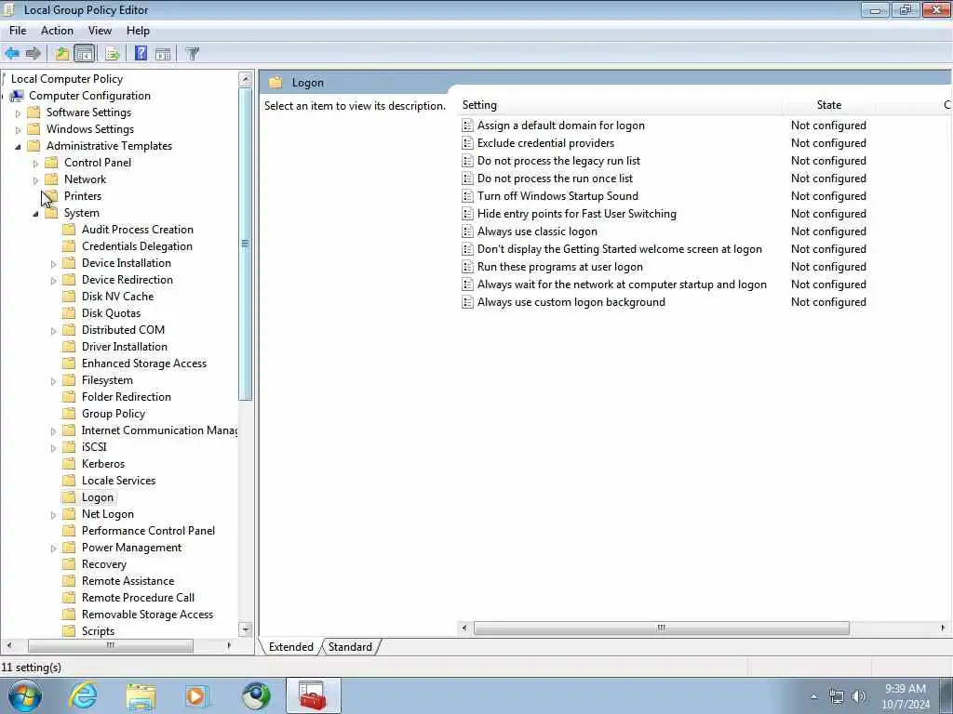The height and width of the screenshot is (714, 953).
Task: Expand the Power Management node
Action: (x=53, y=549)
